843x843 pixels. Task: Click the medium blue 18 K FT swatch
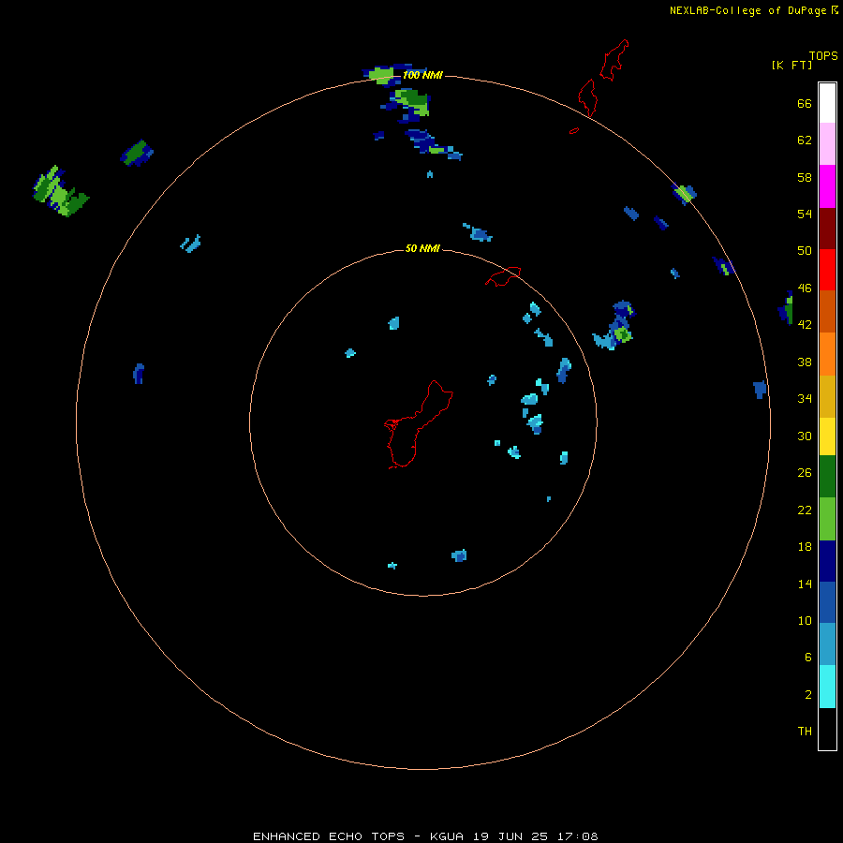[x=827, y=602]
